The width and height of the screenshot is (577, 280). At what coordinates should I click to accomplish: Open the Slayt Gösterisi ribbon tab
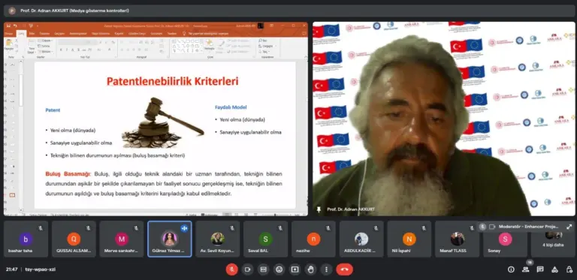coord(101,34)
